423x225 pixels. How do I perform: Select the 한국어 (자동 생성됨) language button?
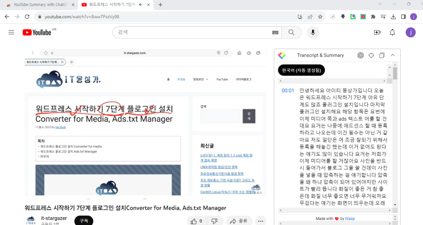click(x=301, y=70)
